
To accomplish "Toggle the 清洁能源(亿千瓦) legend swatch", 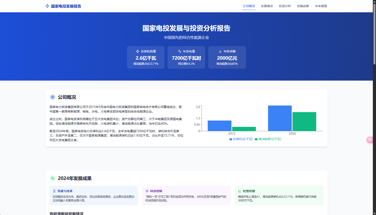I will pos(256,139).
